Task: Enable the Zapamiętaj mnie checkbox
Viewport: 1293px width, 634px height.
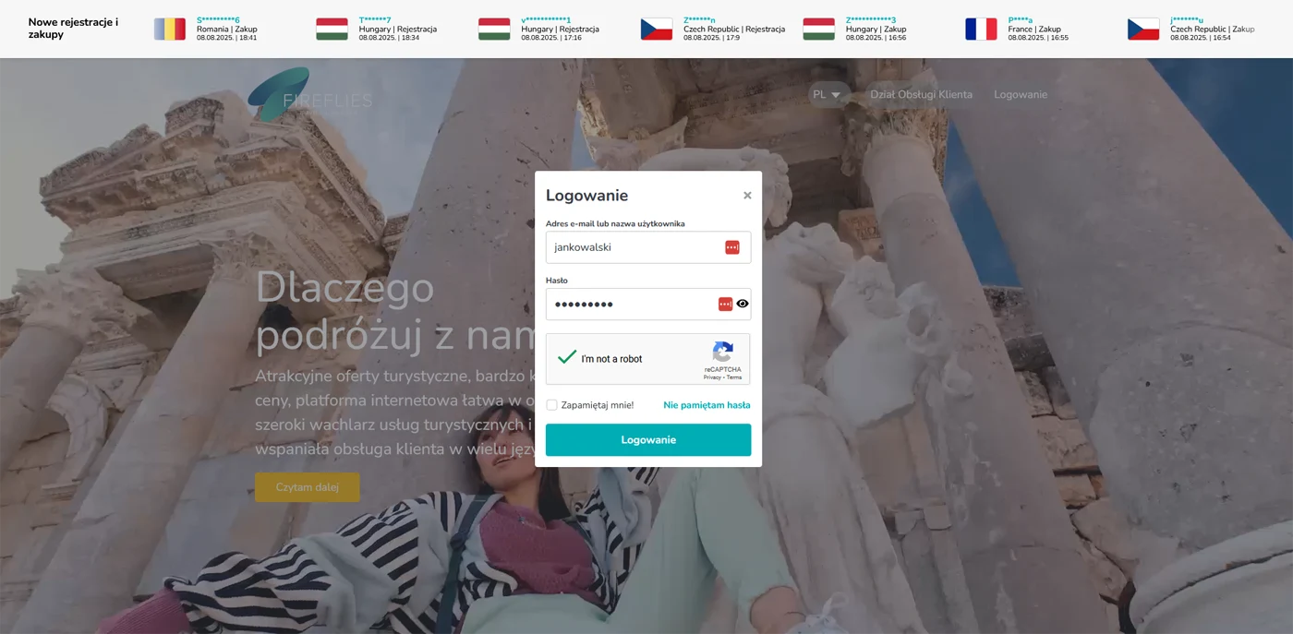Action: click(551, 405)
